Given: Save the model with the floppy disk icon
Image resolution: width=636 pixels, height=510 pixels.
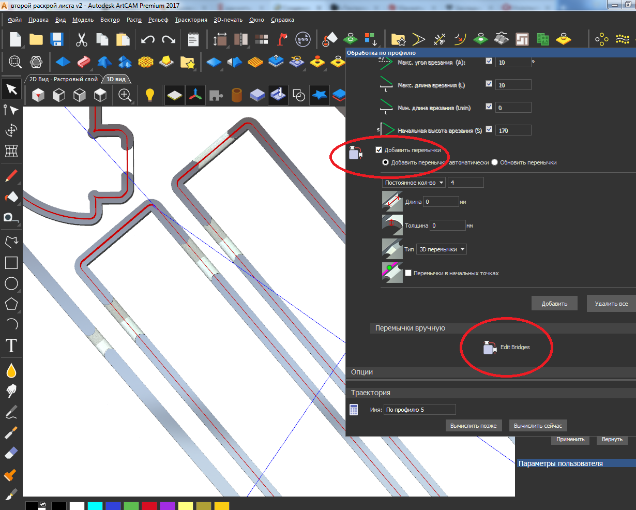Looking at the screenshot, I should 56,40.
